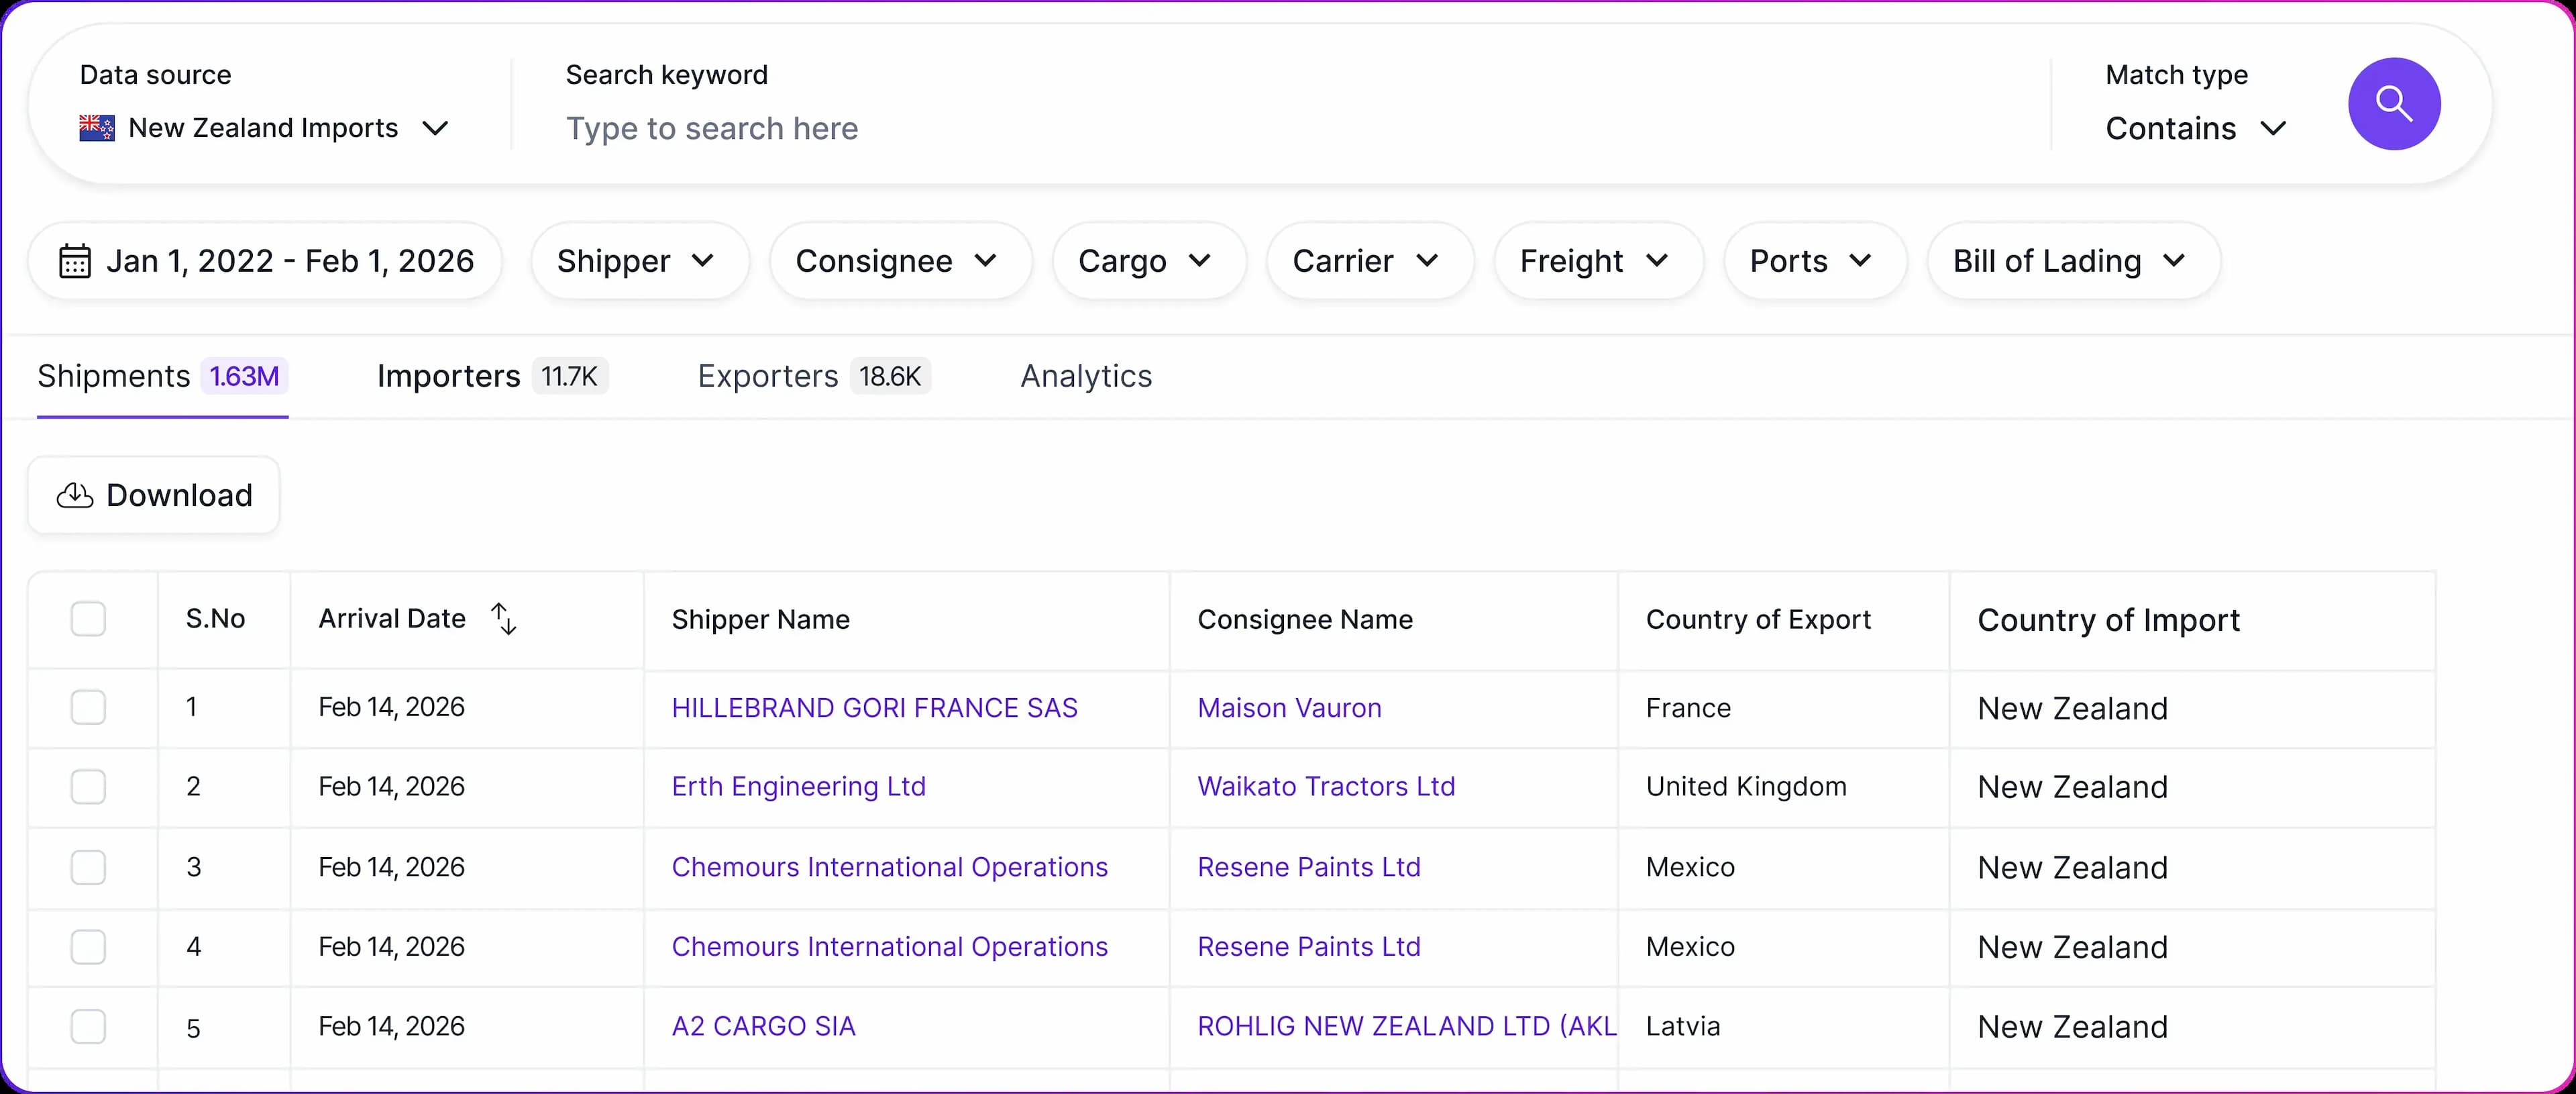
Task: Switch to the Importers tab
Action: 490,377
